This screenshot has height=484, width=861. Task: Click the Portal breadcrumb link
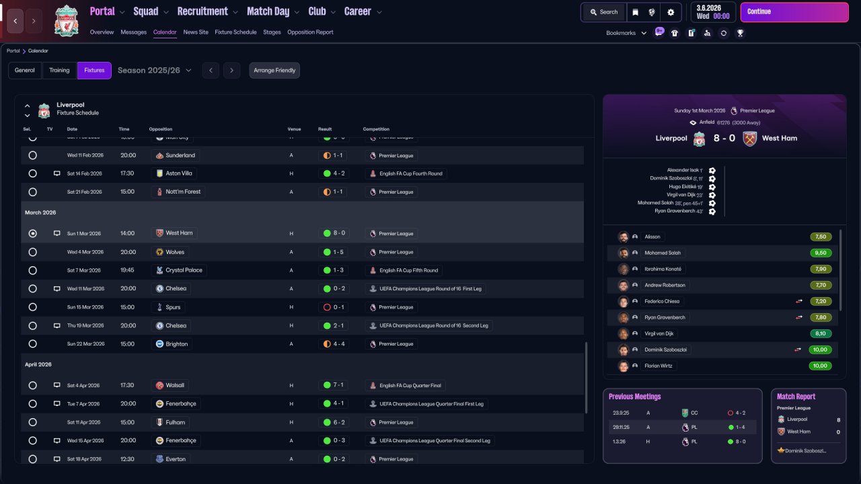click(13, 51)
